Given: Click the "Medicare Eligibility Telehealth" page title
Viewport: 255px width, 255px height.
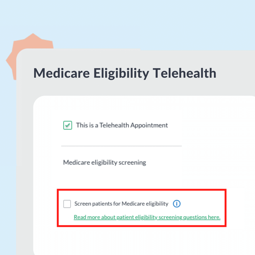Looking at the screenshot, I should 125,73.
